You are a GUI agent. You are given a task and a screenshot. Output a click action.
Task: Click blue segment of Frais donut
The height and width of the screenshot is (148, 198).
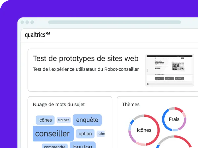click(164, 120)
